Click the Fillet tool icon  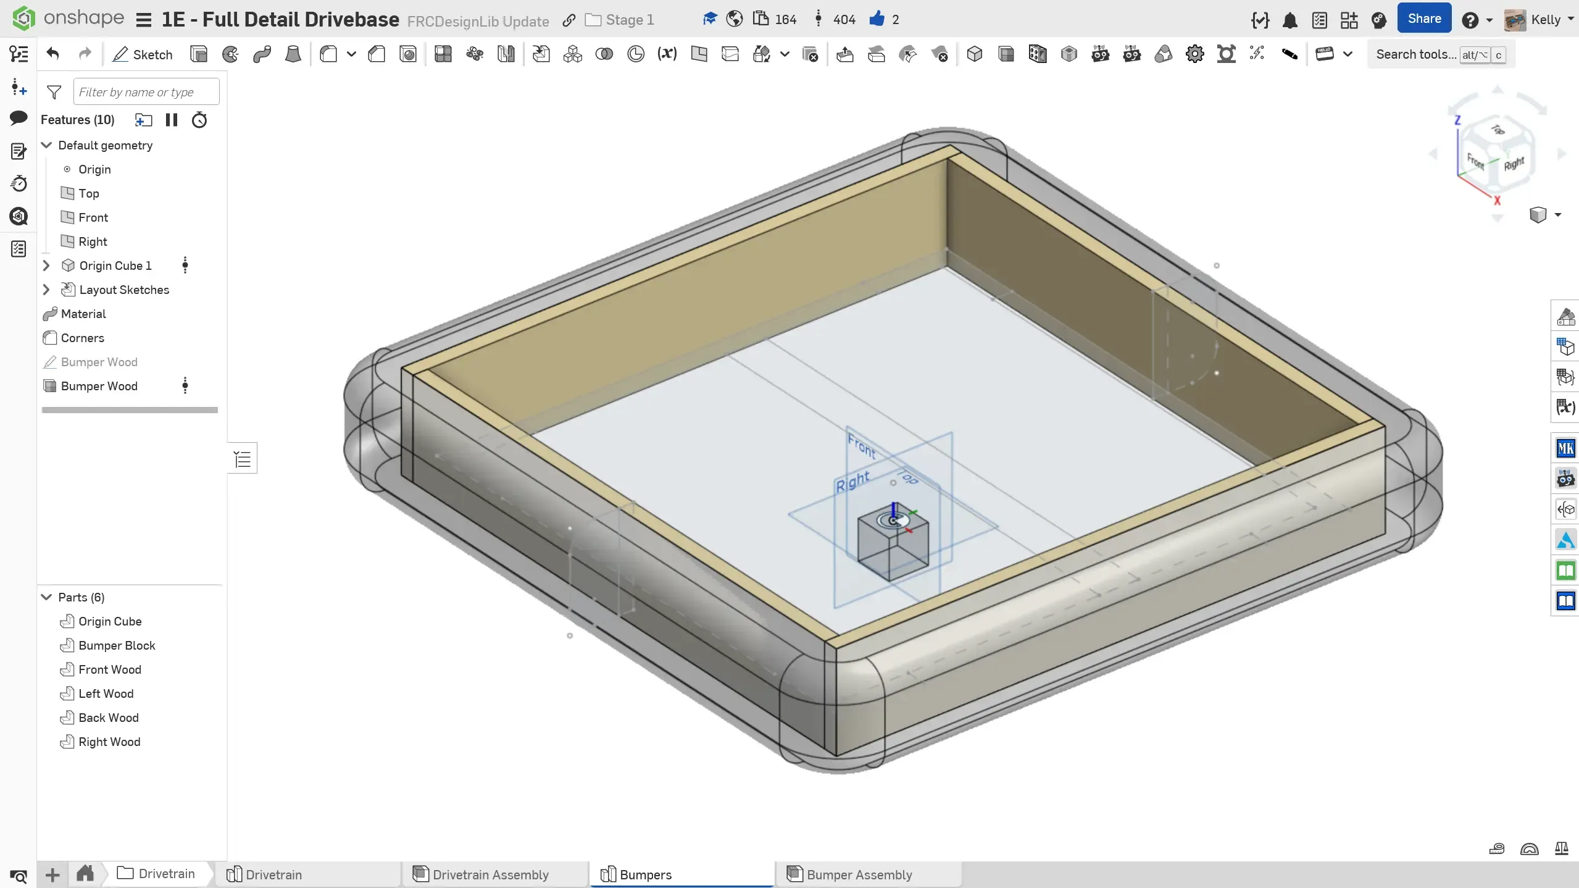point(328,54)
